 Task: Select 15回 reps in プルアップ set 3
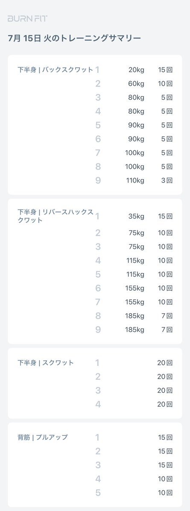point(165,465)
